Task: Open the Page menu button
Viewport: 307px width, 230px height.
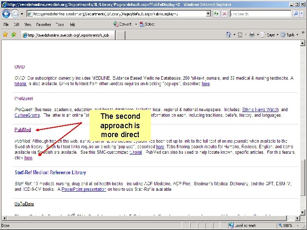Action: point(269,35)
